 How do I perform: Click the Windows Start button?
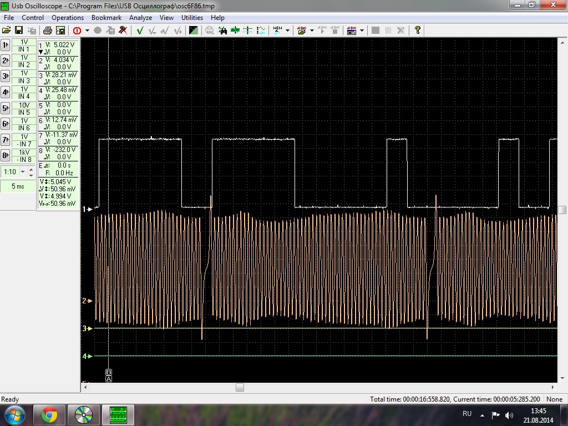tap(15, 415)
